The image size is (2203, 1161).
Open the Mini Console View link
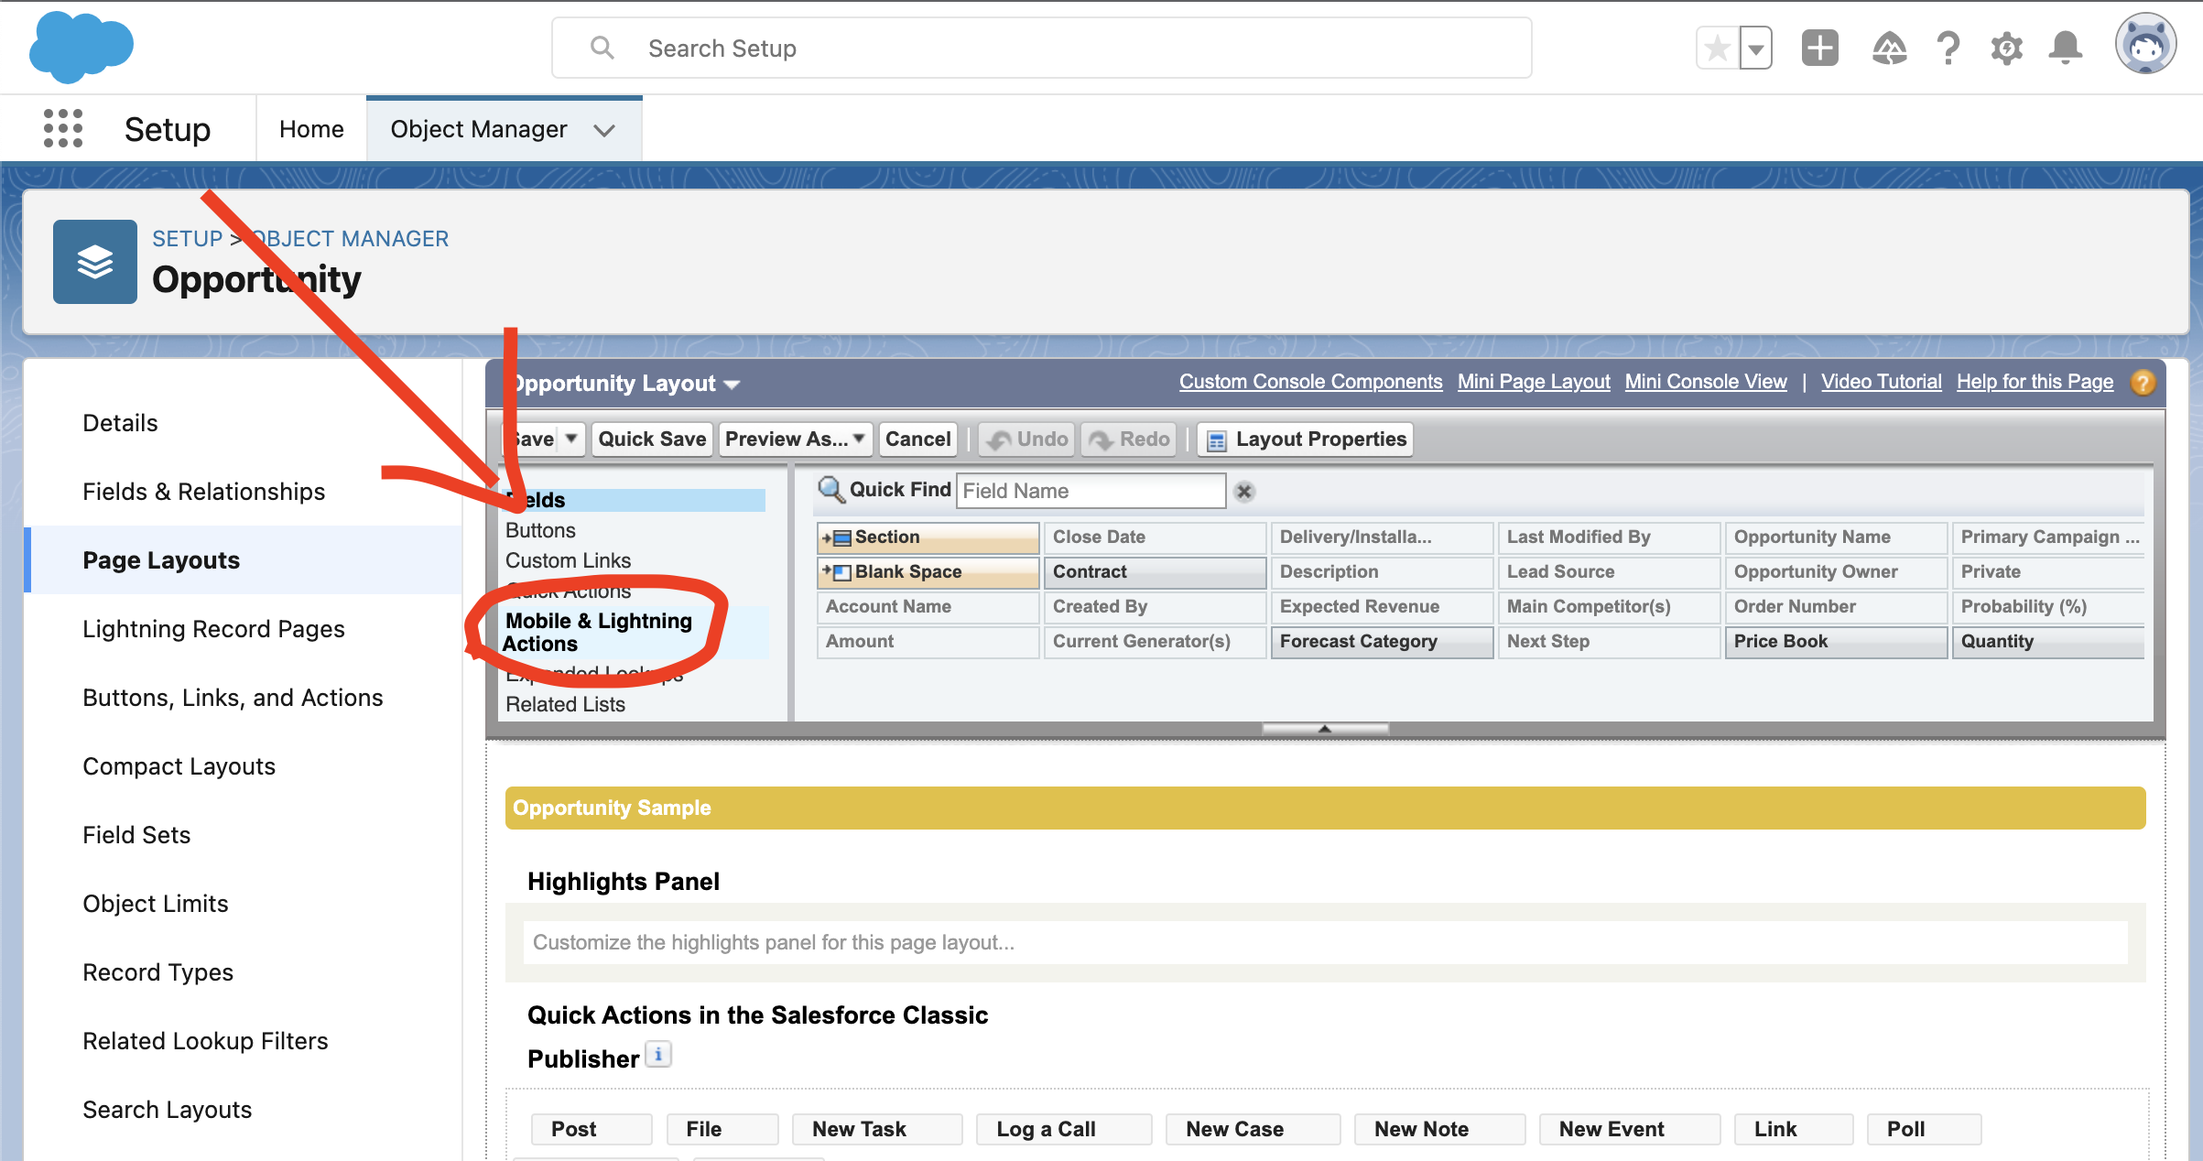point(1706,382)
